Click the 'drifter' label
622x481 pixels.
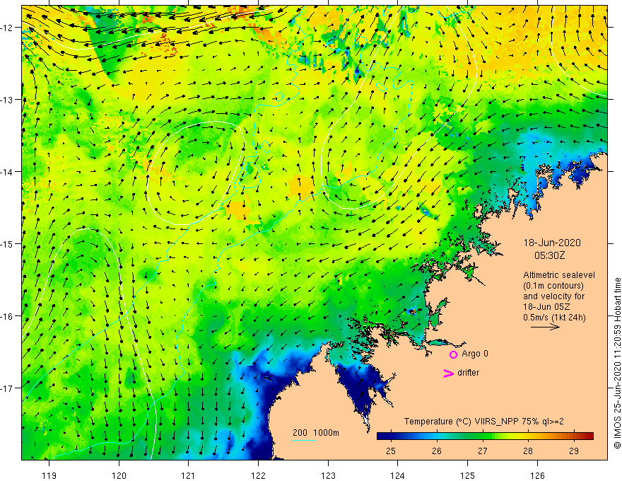[x=468, y=373]
